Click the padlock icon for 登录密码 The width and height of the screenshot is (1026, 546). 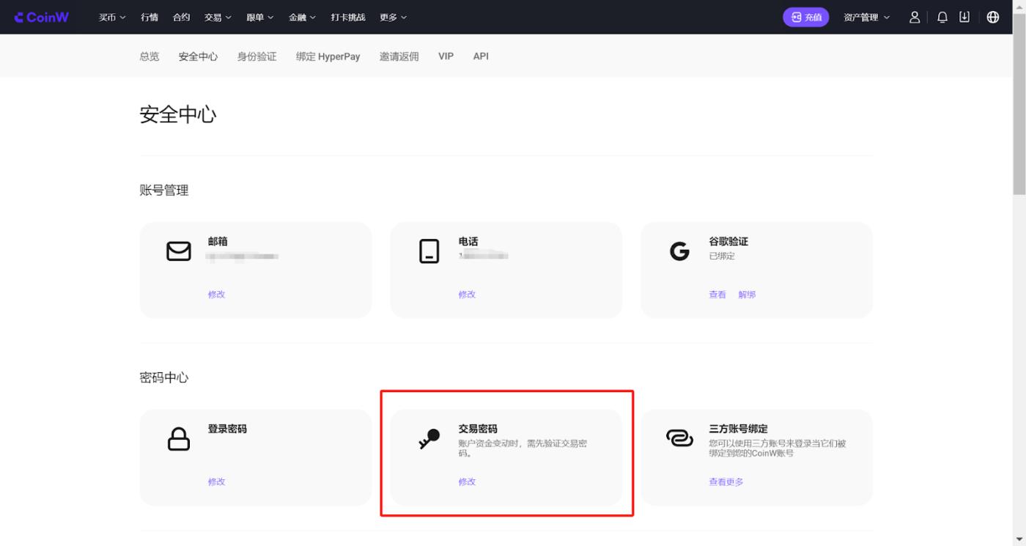(179, 439)
